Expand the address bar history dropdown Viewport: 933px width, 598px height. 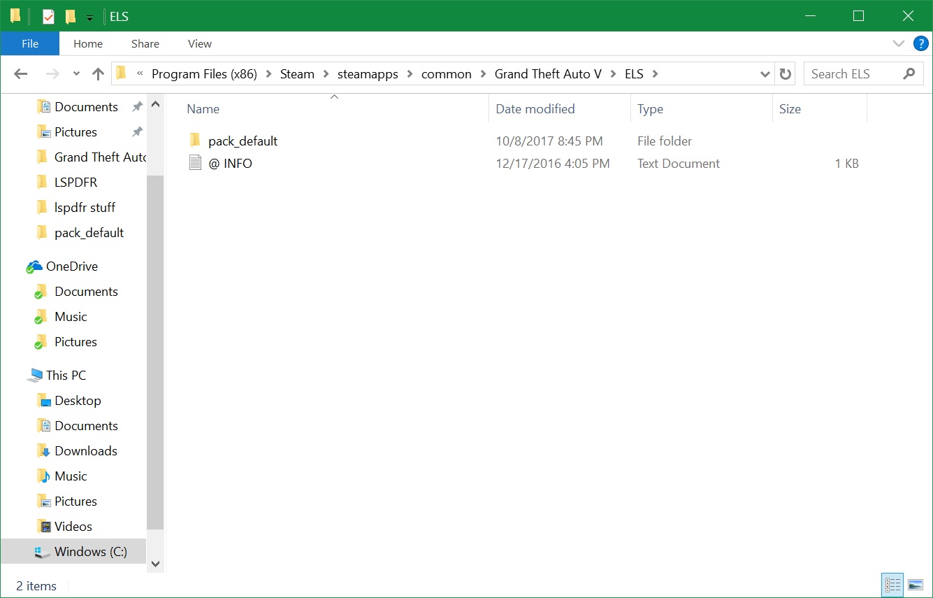pyautogui.click(x=765, y=74)
